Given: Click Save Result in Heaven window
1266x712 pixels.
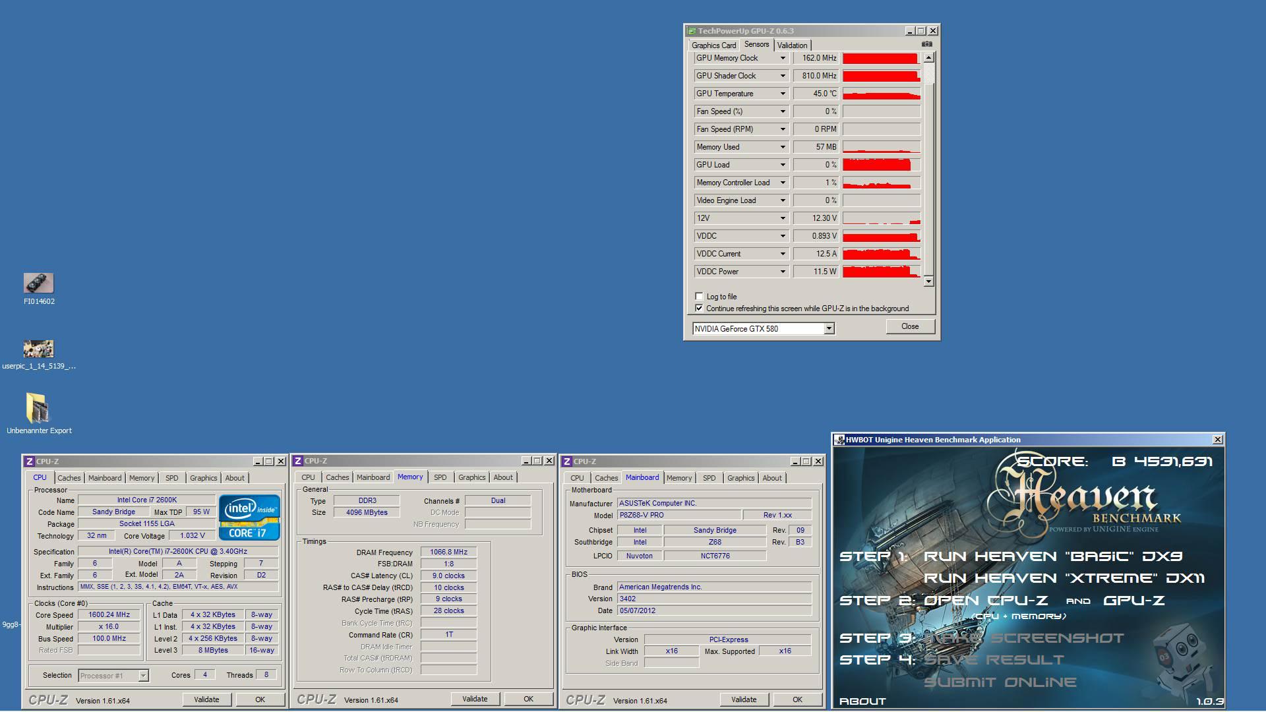Looking at the screenshot, I should [x=994, y=660].
